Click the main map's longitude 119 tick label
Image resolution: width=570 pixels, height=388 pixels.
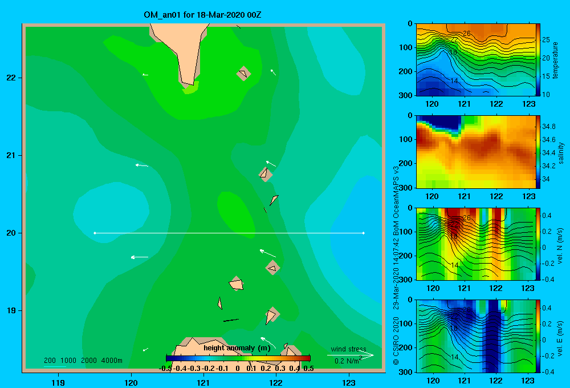58,382
